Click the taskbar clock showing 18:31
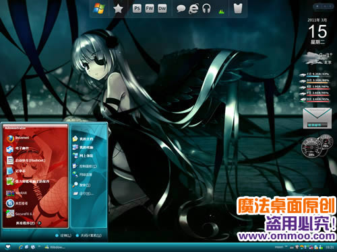Screen dimensions: 337x252 click(330, 247)
